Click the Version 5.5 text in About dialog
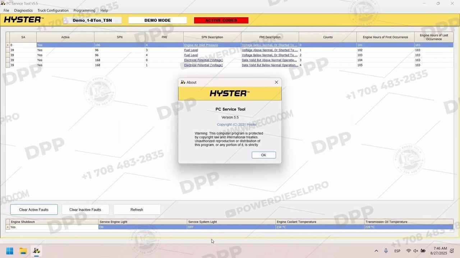Image resolution: width=460 pixels, height=258 pixels. tap(230, 118)
